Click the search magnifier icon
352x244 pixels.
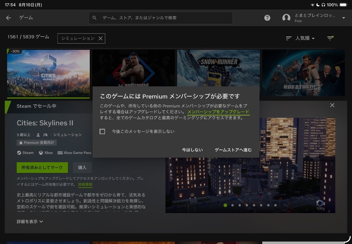click(x=94, y=18)
